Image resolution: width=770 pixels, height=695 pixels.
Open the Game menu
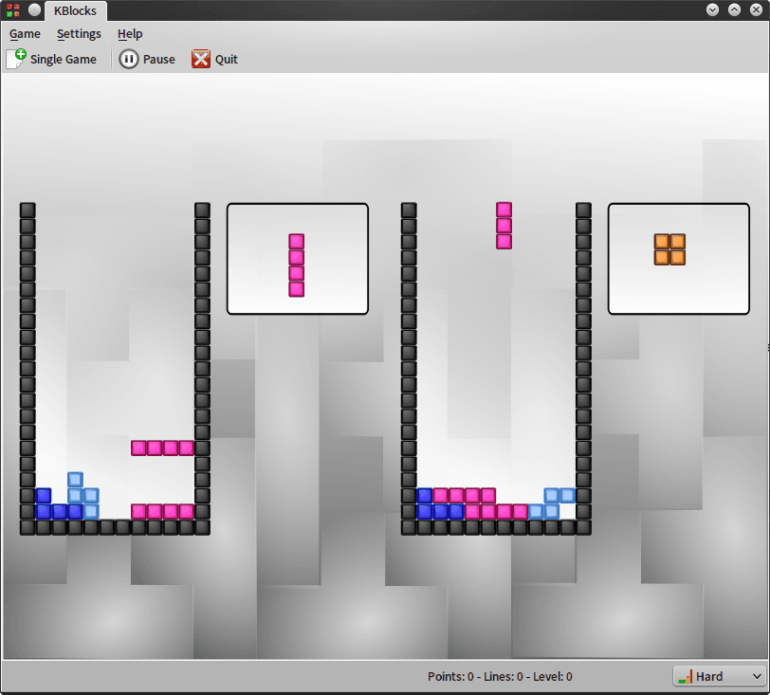(x=25, y=34)
